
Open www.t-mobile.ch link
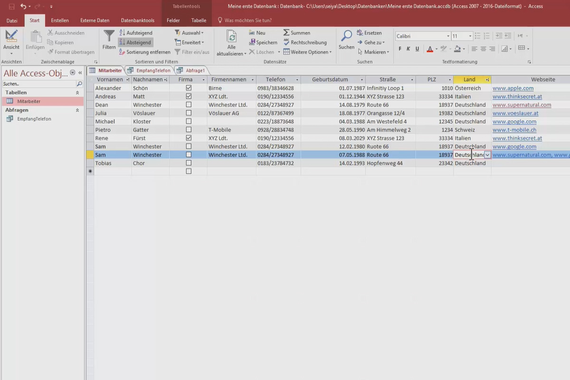pos(514,130)
